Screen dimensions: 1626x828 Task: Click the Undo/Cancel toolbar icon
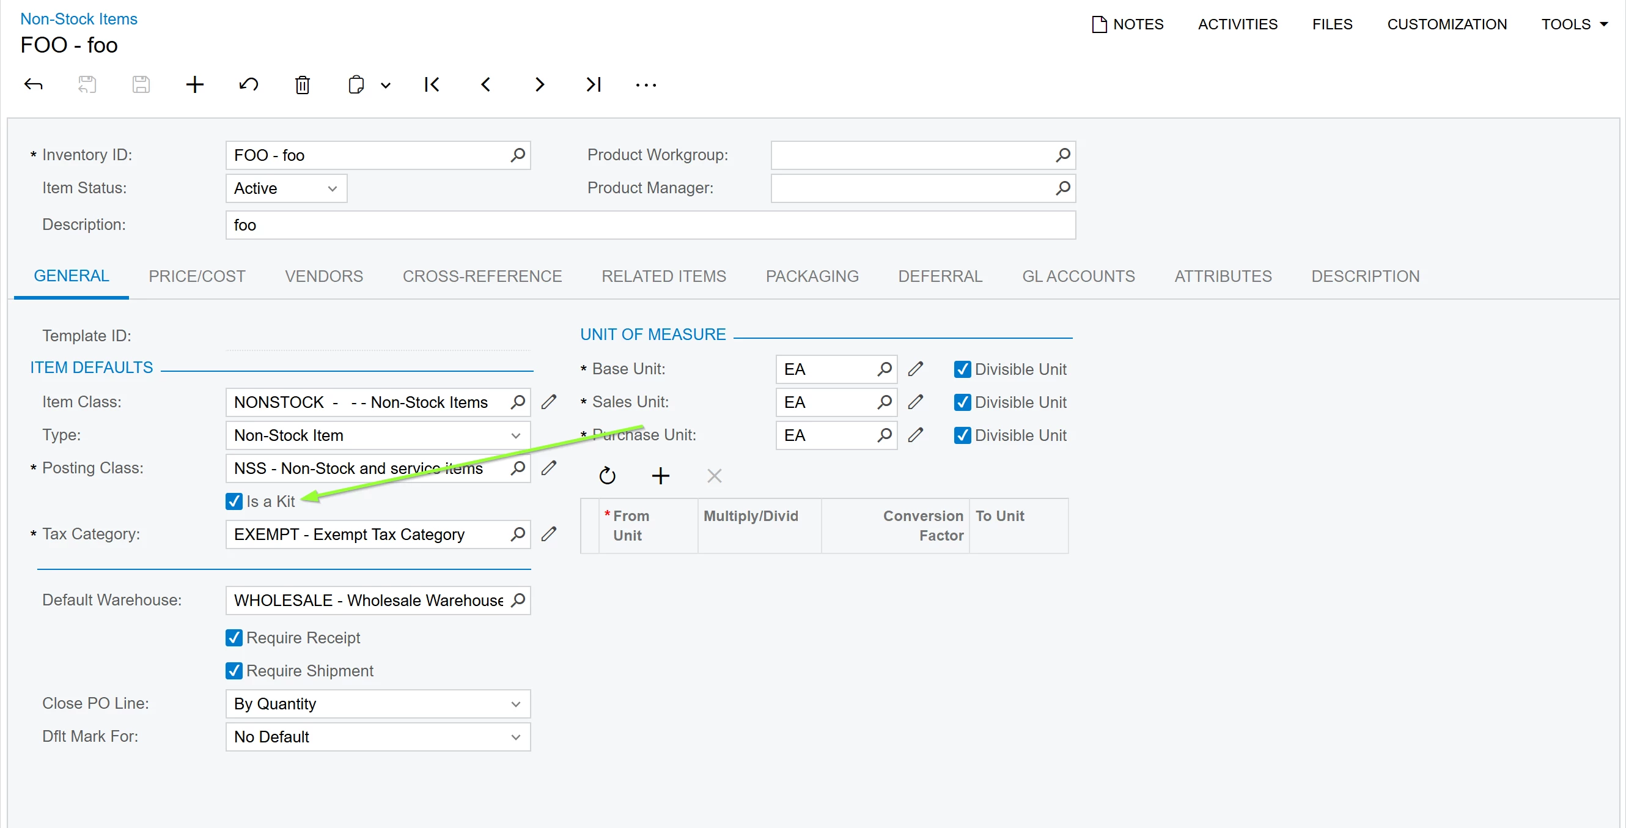[249, 84]
